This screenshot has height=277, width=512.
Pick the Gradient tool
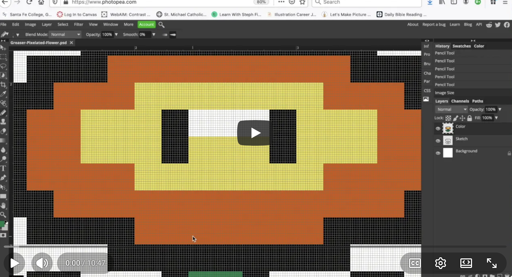pos(3,140)
